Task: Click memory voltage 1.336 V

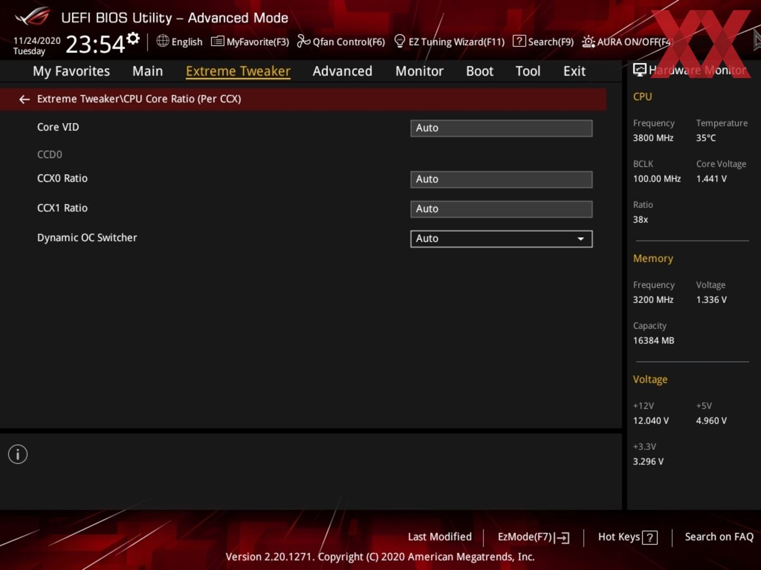Action: 711,300
